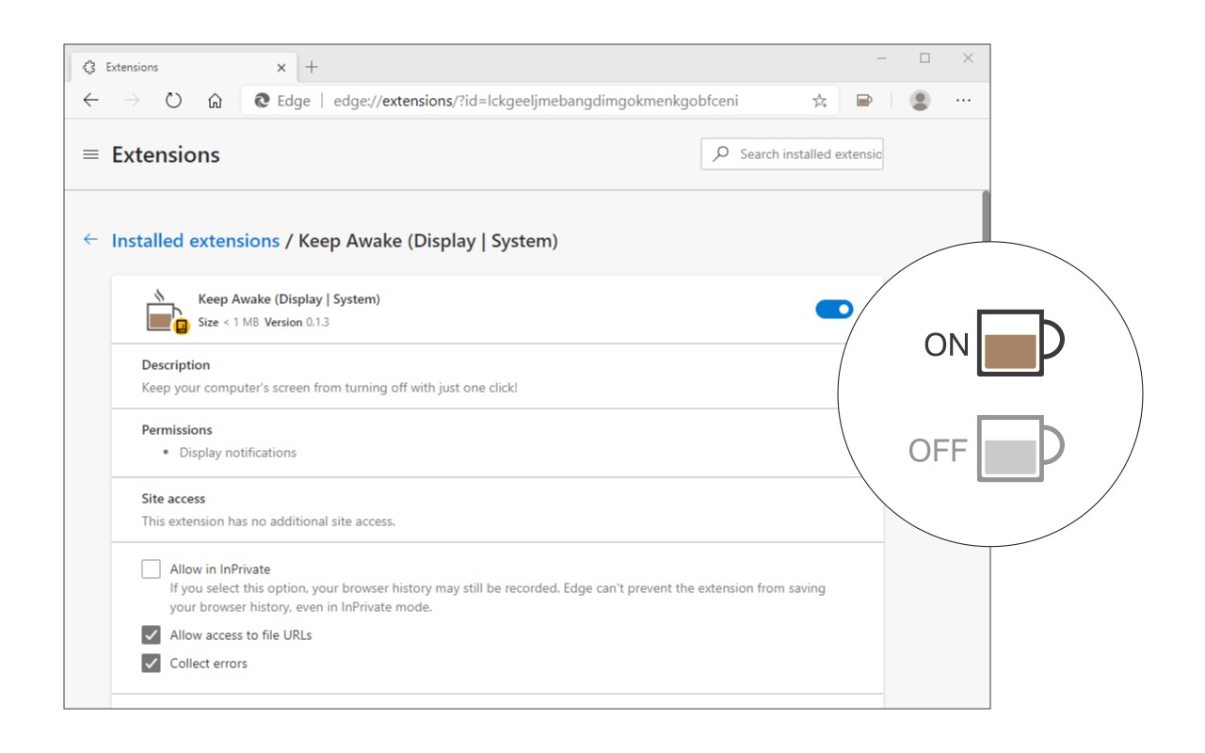The image size is (1205, 753).
Task: Open the Installed extensions link
Action: click(195, 241)
